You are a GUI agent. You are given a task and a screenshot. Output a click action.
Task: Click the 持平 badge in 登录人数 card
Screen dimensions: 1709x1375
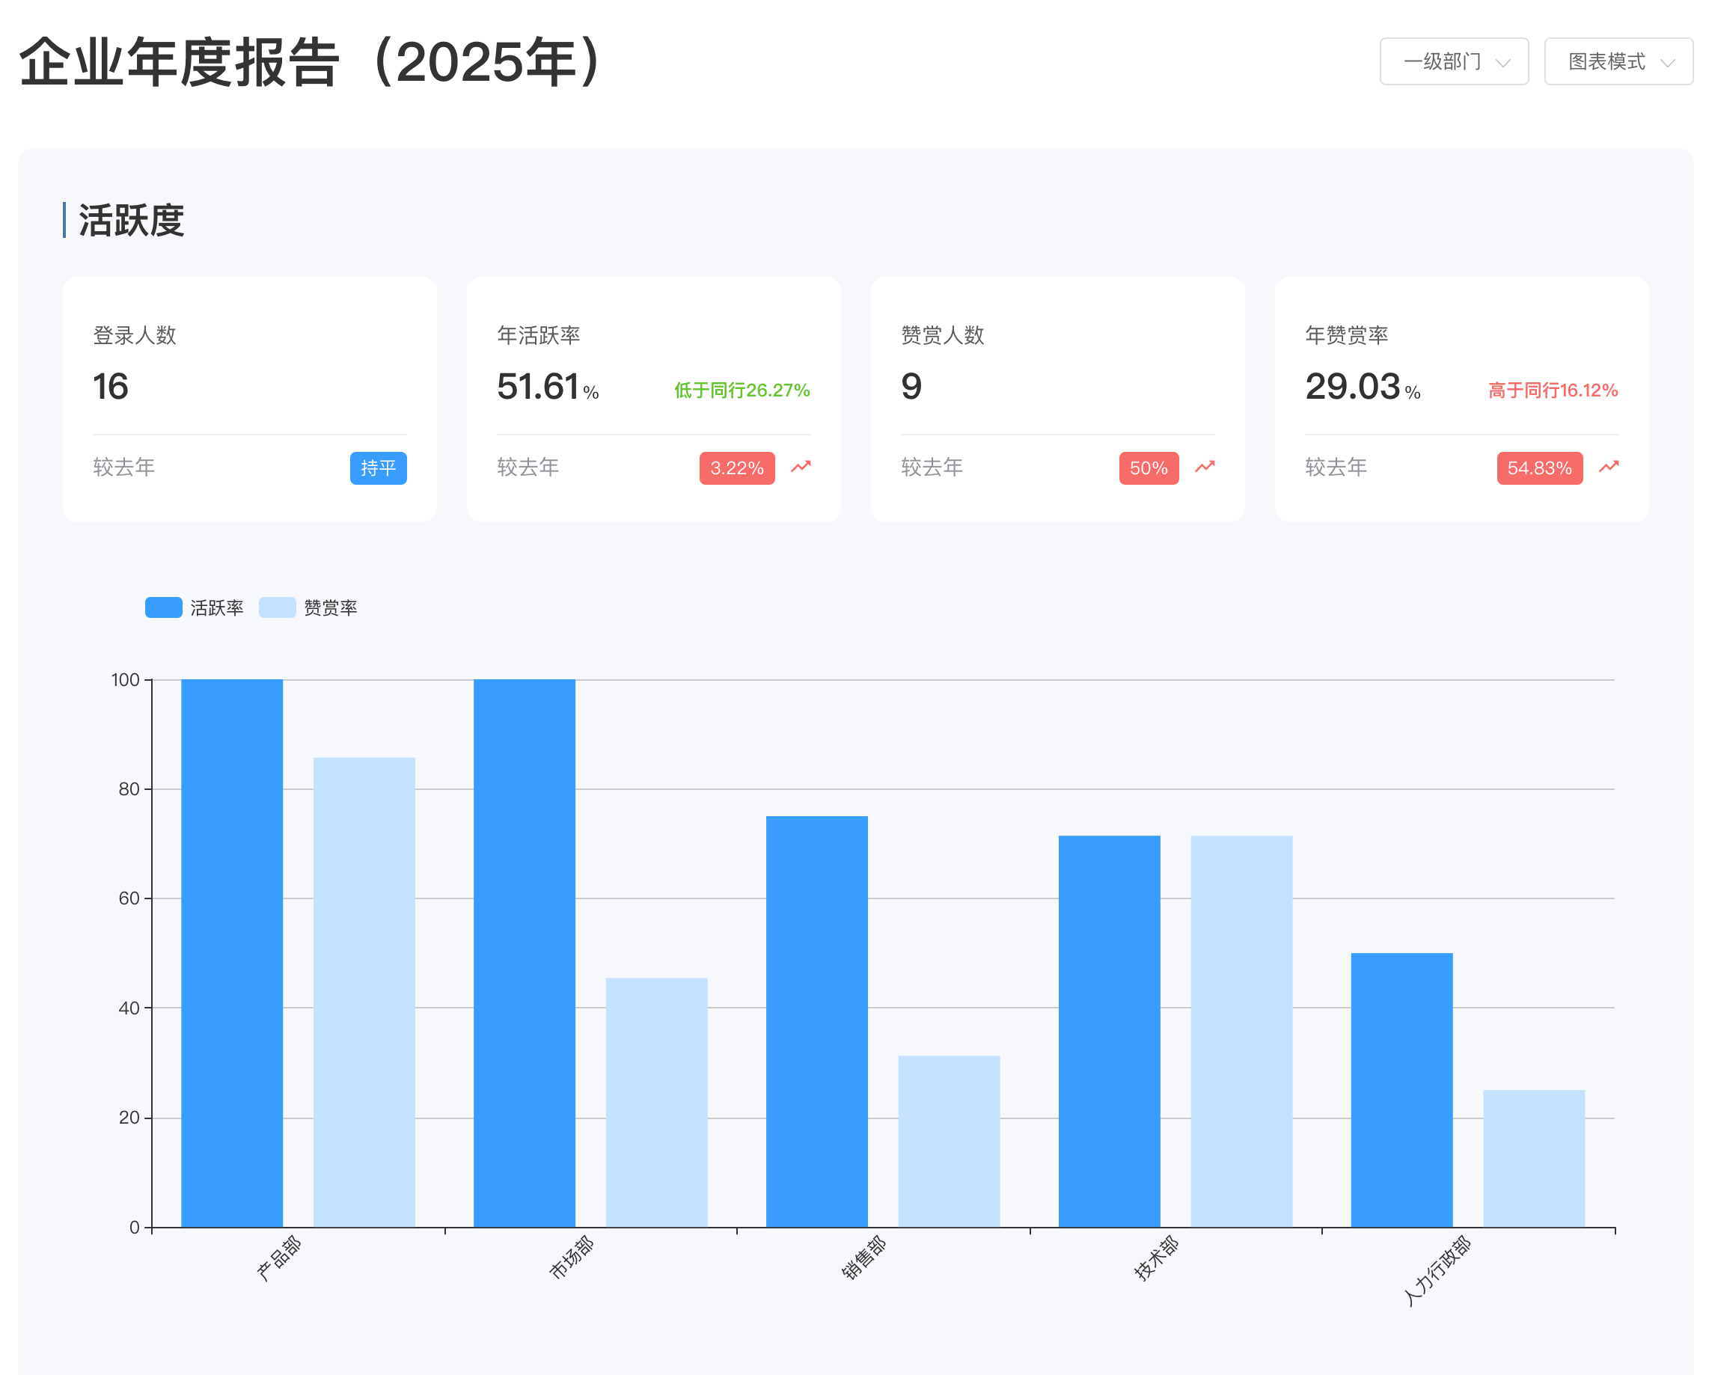(378, 468)
